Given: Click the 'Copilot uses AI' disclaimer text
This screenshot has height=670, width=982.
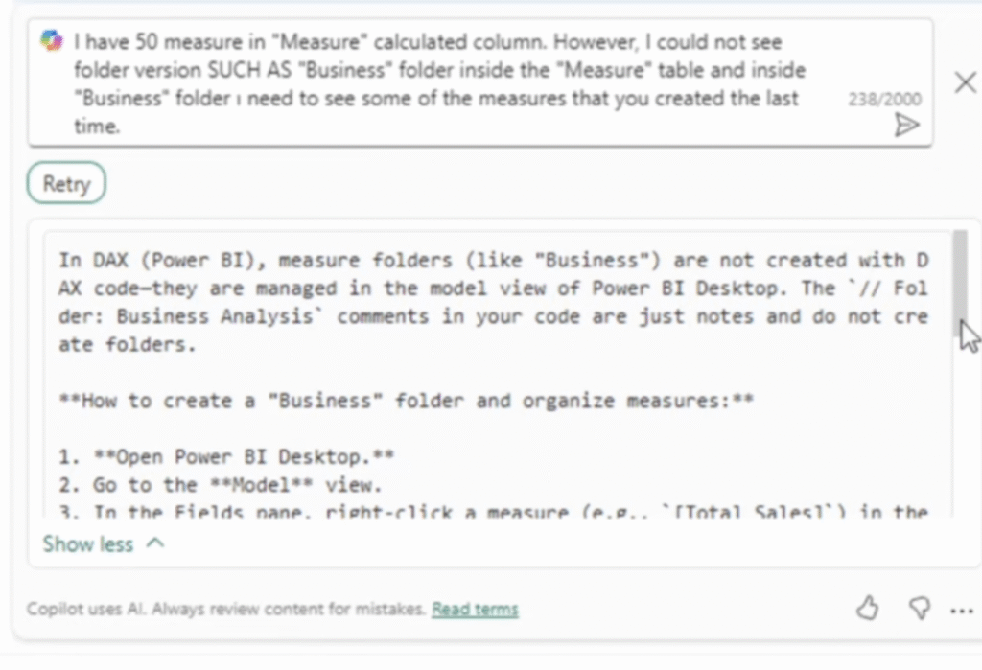Looking at the screenshot, I should coord(225,609).
